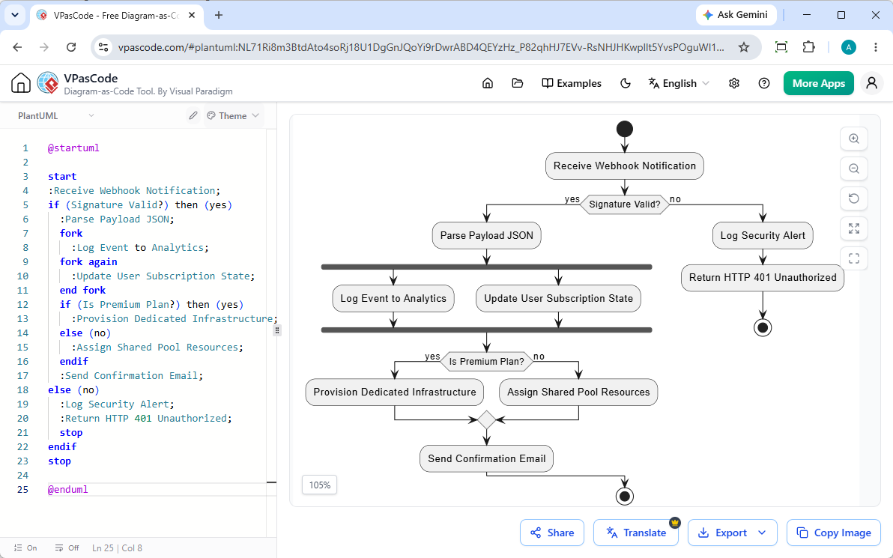The image size is (893, 558).
Task: Click the @startuml code line
Action: click(x=73, y=148)
